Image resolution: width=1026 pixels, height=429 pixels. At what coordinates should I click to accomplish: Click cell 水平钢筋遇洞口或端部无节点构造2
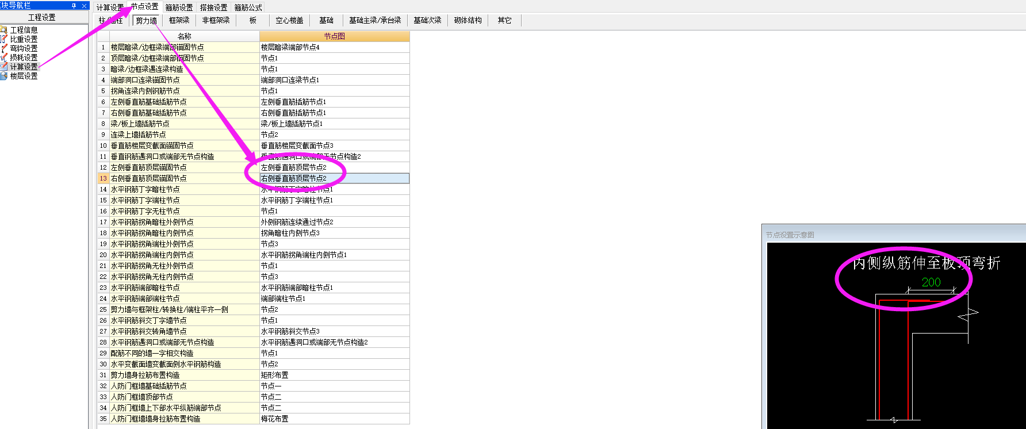(334, 342)
